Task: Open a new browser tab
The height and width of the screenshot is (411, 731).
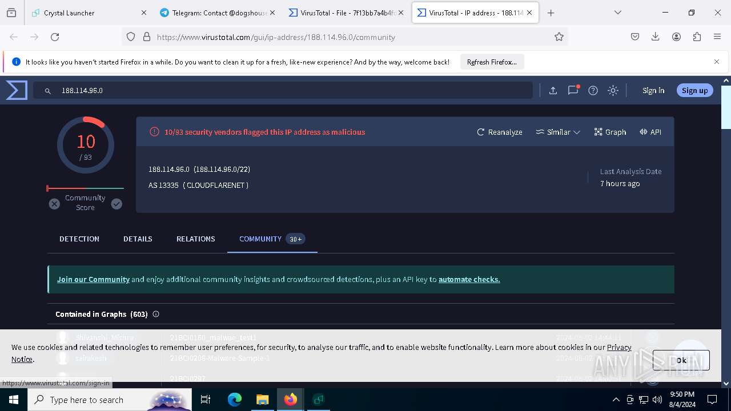Action: tap(551, 13)
